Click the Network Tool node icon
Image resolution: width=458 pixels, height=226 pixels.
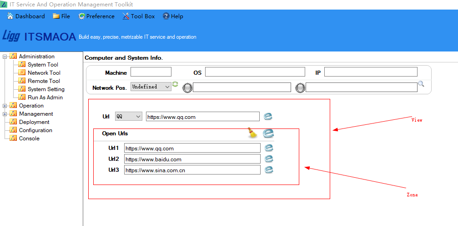click(22, 72)
